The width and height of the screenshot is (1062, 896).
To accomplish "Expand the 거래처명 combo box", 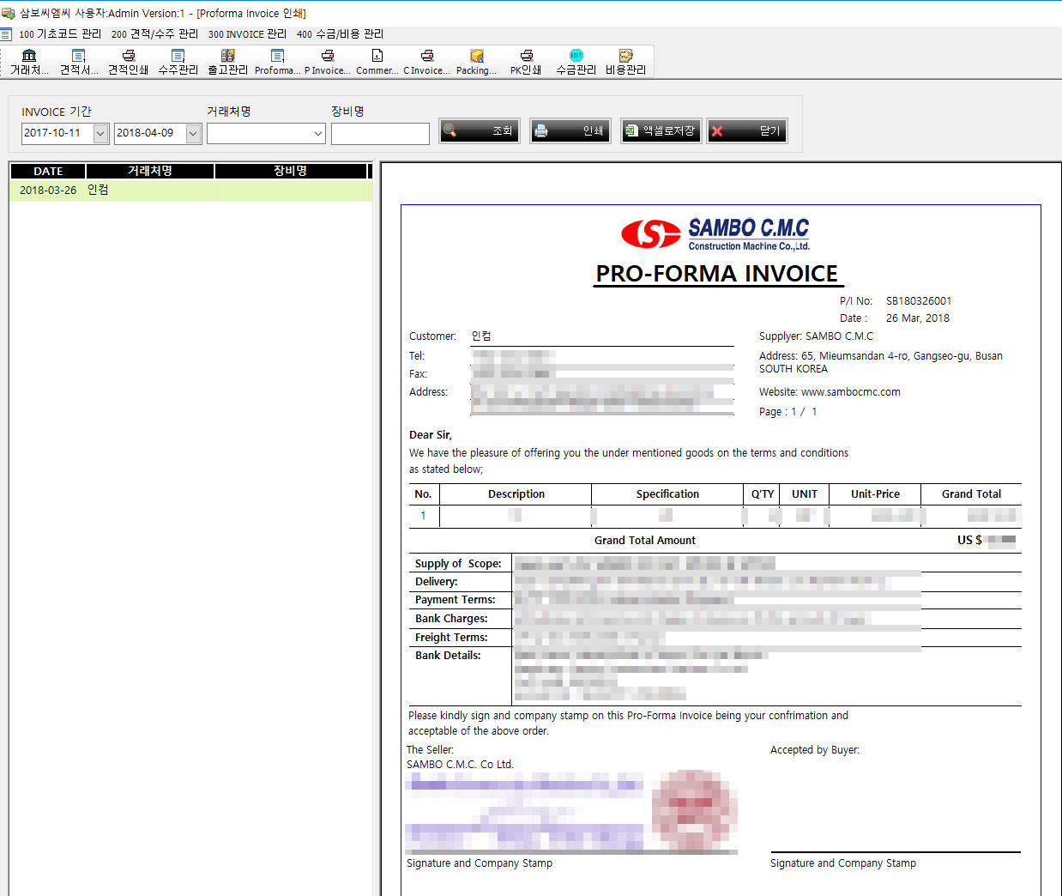I will [x=318, y=133].
